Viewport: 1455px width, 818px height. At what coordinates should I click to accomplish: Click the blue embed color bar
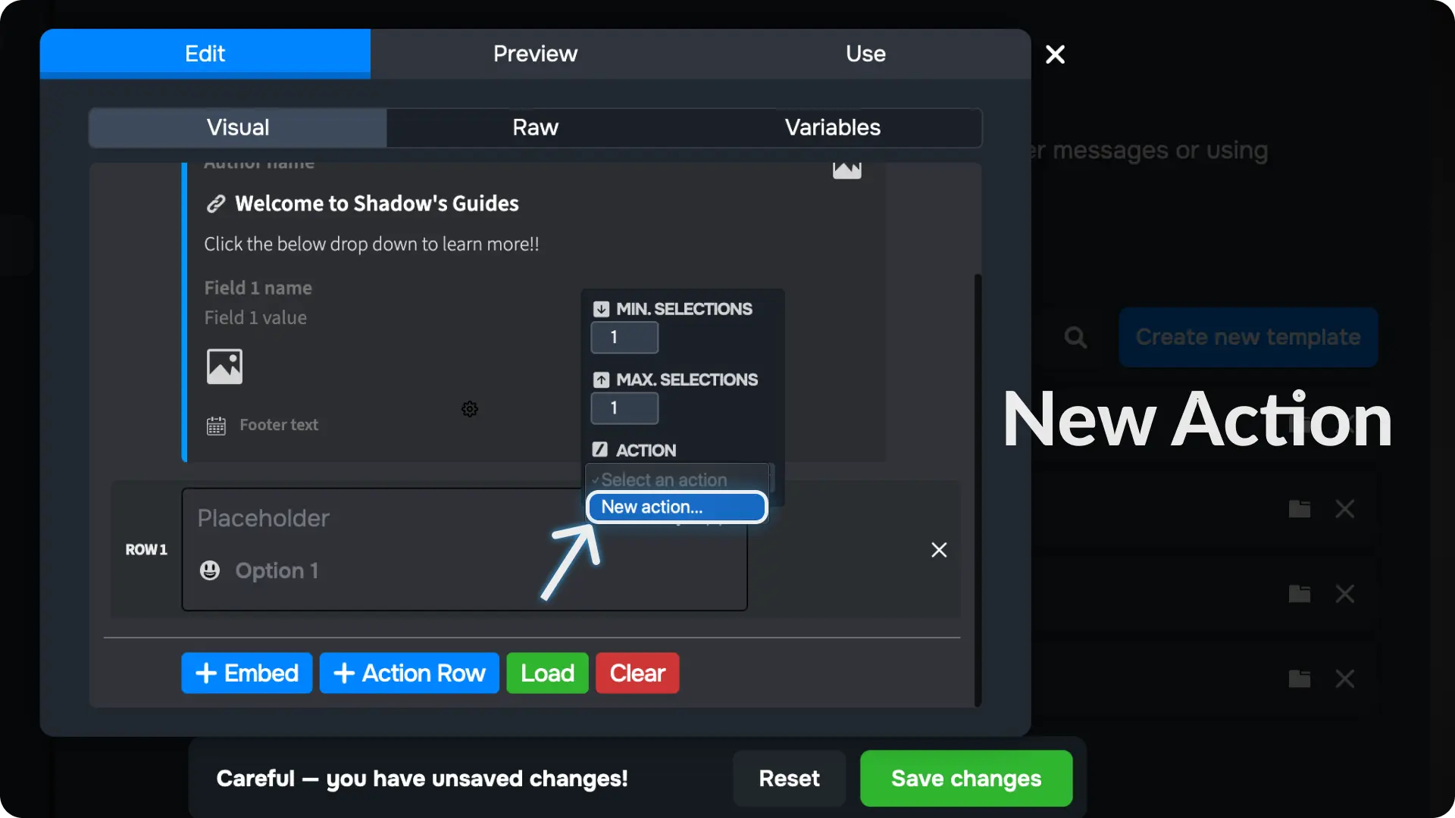(184, 312)
